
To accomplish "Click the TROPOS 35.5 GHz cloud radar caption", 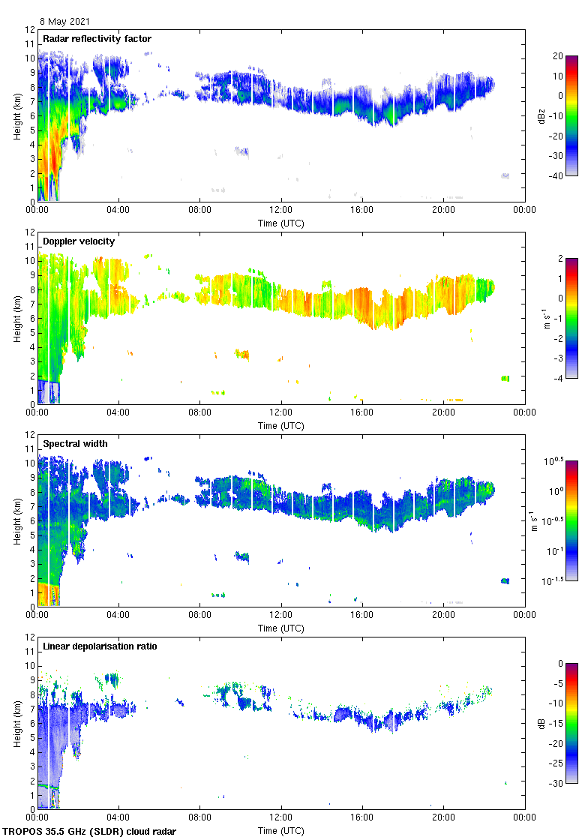I will tap(90, 831).
